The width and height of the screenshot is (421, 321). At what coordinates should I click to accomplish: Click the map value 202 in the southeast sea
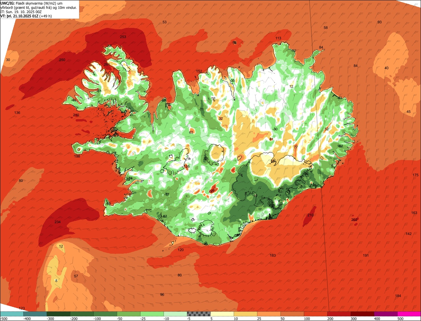coord(354,220)
